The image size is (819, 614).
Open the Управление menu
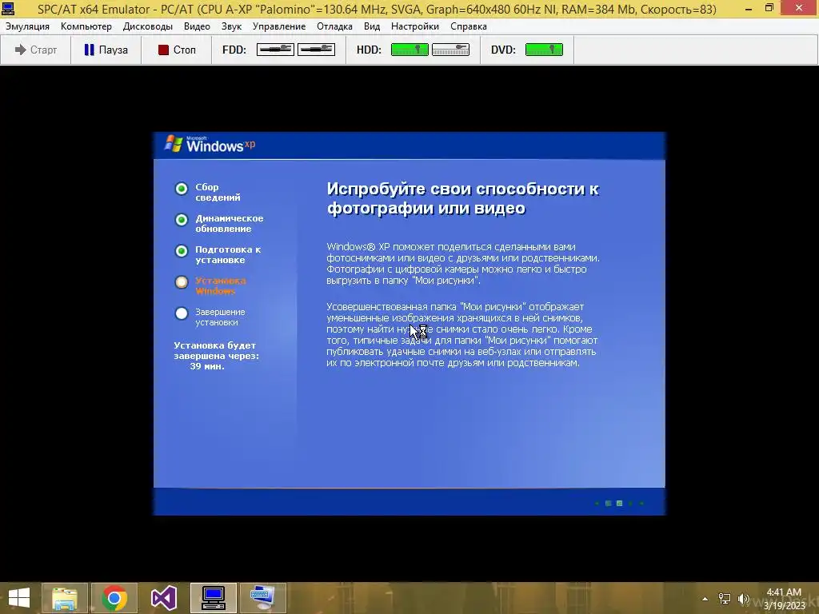279,26
